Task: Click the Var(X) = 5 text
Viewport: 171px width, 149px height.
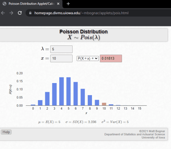Action: [115, 122]
